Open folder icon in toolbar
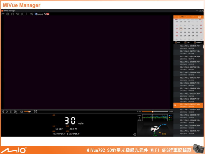 tap(3, 14)
